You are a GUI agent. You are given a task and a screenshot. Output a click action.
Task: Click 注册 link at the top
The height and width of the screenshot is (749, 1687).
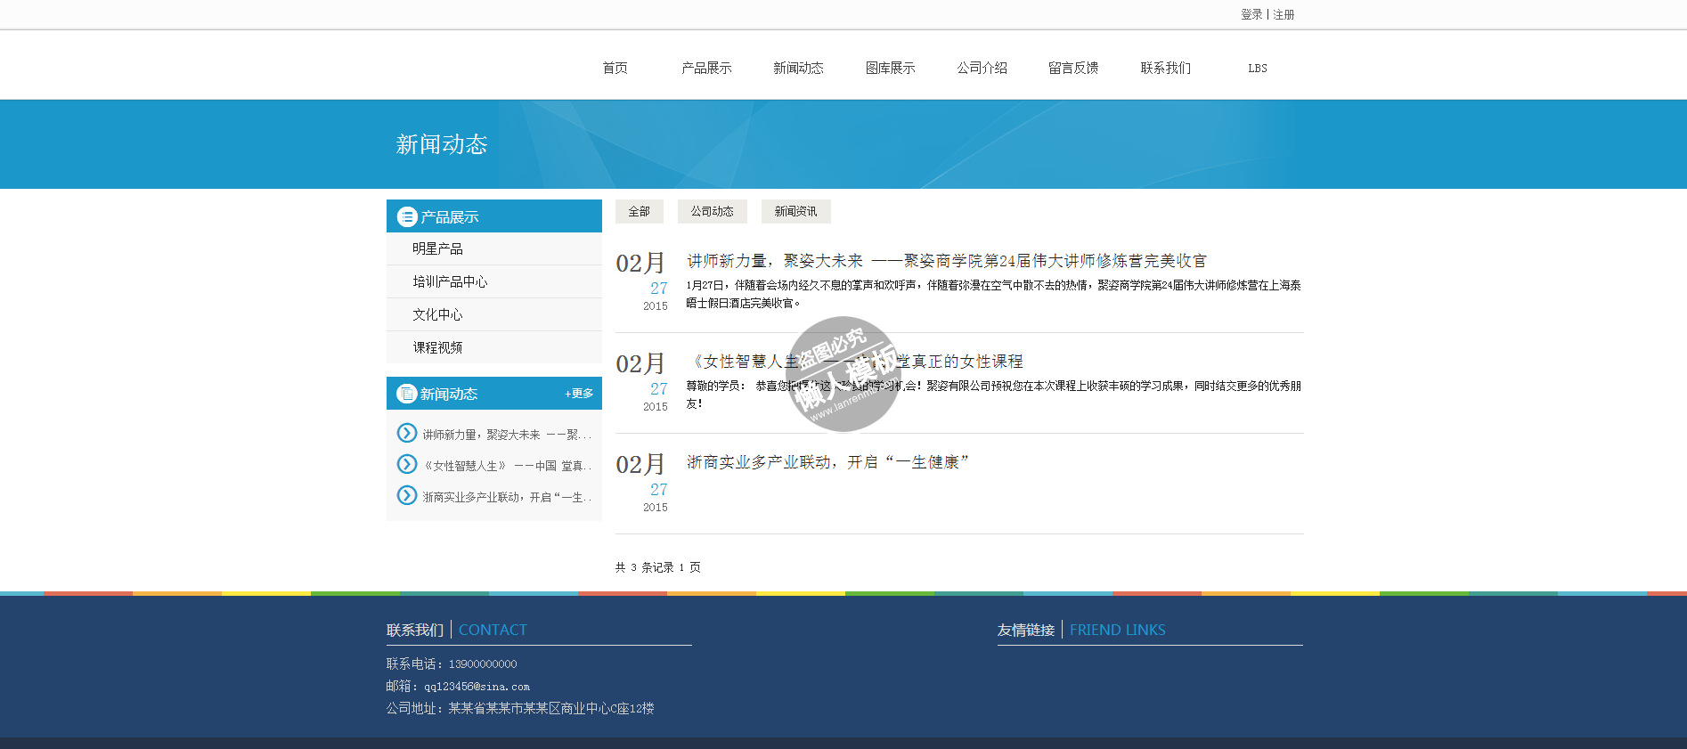[1284, 14]
